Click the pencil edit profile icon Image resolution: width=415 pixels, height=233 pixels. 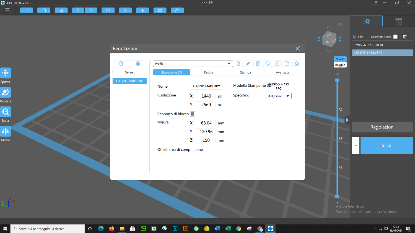click(x=248, y=64)
